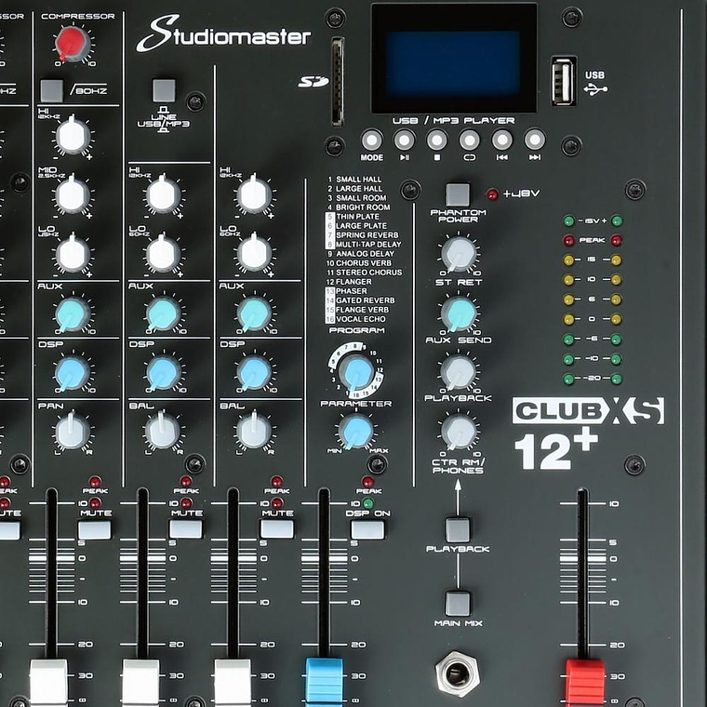Screen dimensions: 707x707
Task: Turn BAL knob on the LINE/USB channel
Action: click(x=163, y=432)
